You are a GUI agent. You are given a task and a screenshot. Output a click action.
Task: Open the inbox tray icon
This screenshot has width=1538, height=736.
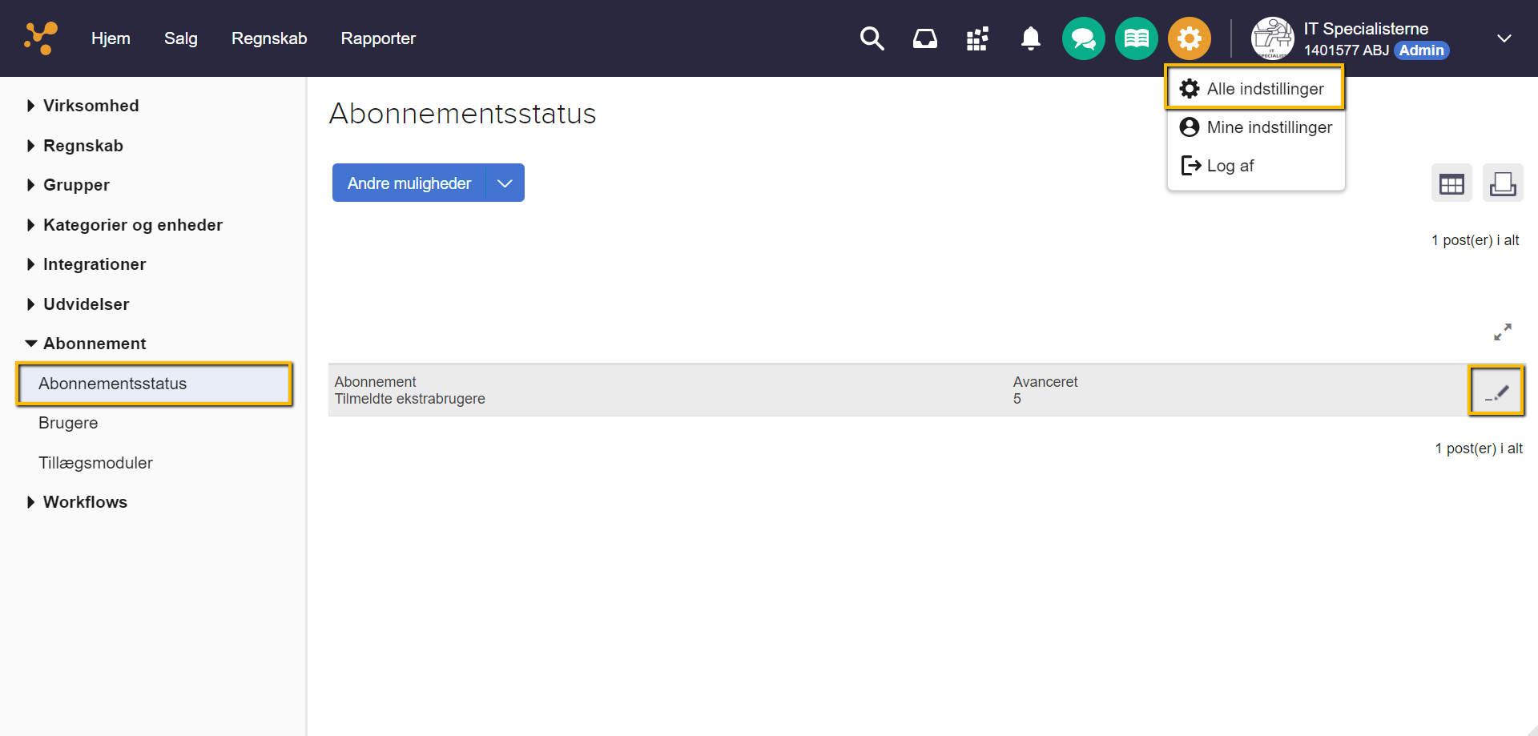pyautogui.click(x=924, y=38)
